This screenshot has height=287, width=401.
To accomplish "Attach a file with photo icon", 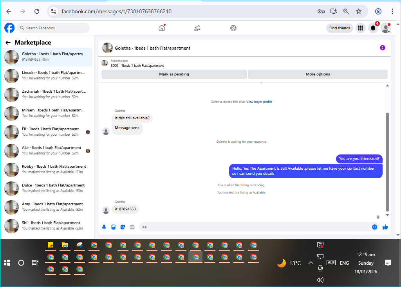I will pyautogui.click(x=113, y=227).
